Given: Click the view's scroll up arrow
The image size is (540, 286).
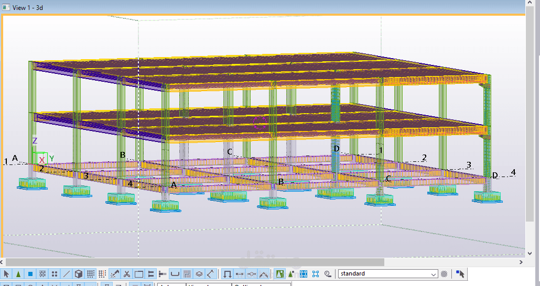Looking at the screenshot, I should [530, 3].
